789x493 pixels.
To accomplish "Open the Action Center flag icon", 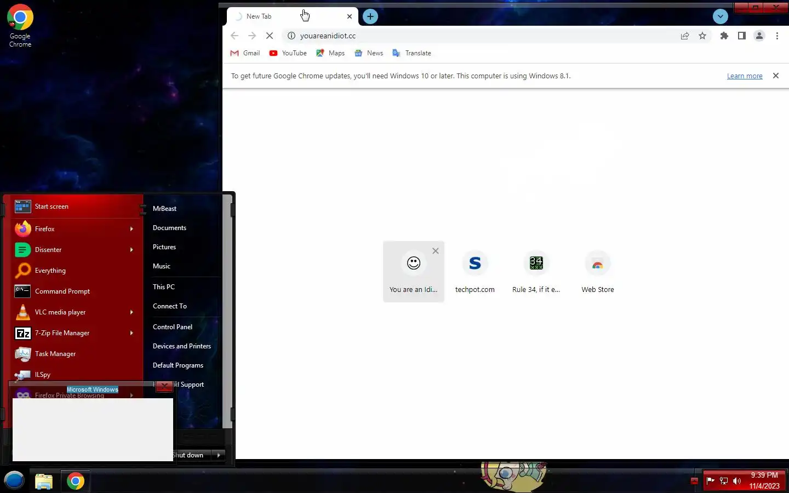I will pyautogui.click(x=711, y=481).
